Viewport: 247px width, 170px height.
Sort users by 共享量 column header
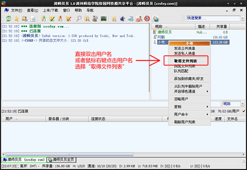[220, 27]
